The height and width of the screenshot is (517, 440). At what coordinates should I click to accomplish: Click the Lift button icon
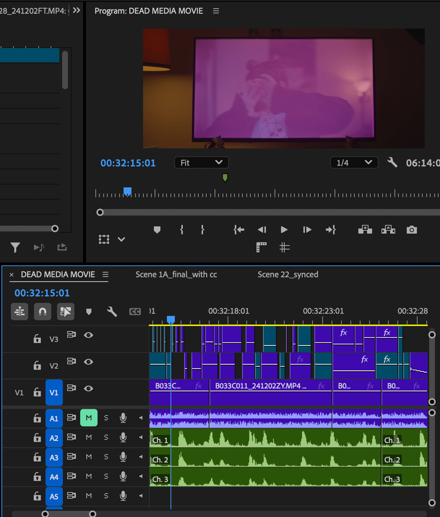coord(365,230)
